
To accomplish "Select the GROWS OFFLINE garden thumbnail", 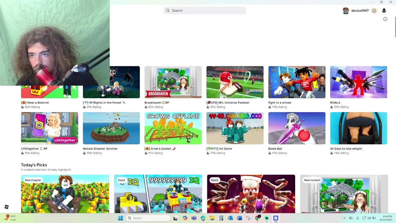I will click(173, 128).
